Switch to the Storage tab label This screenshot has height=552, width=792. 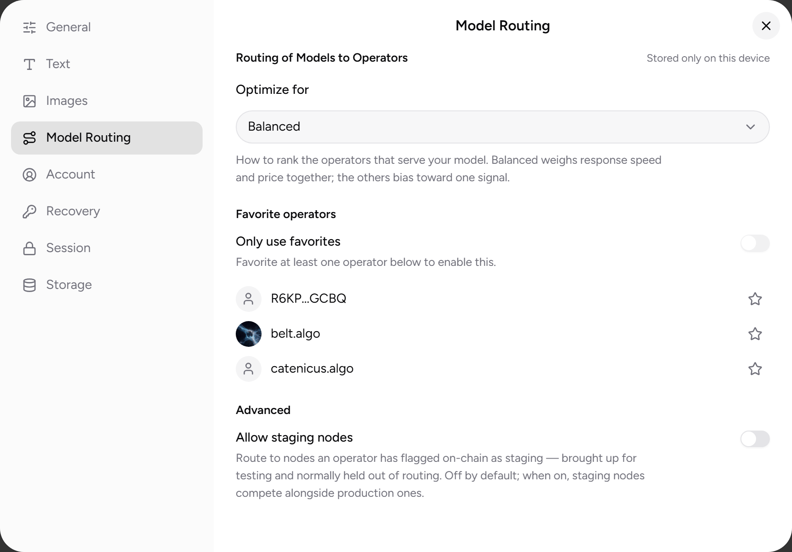pyautogui.click(x=69, y=285)
